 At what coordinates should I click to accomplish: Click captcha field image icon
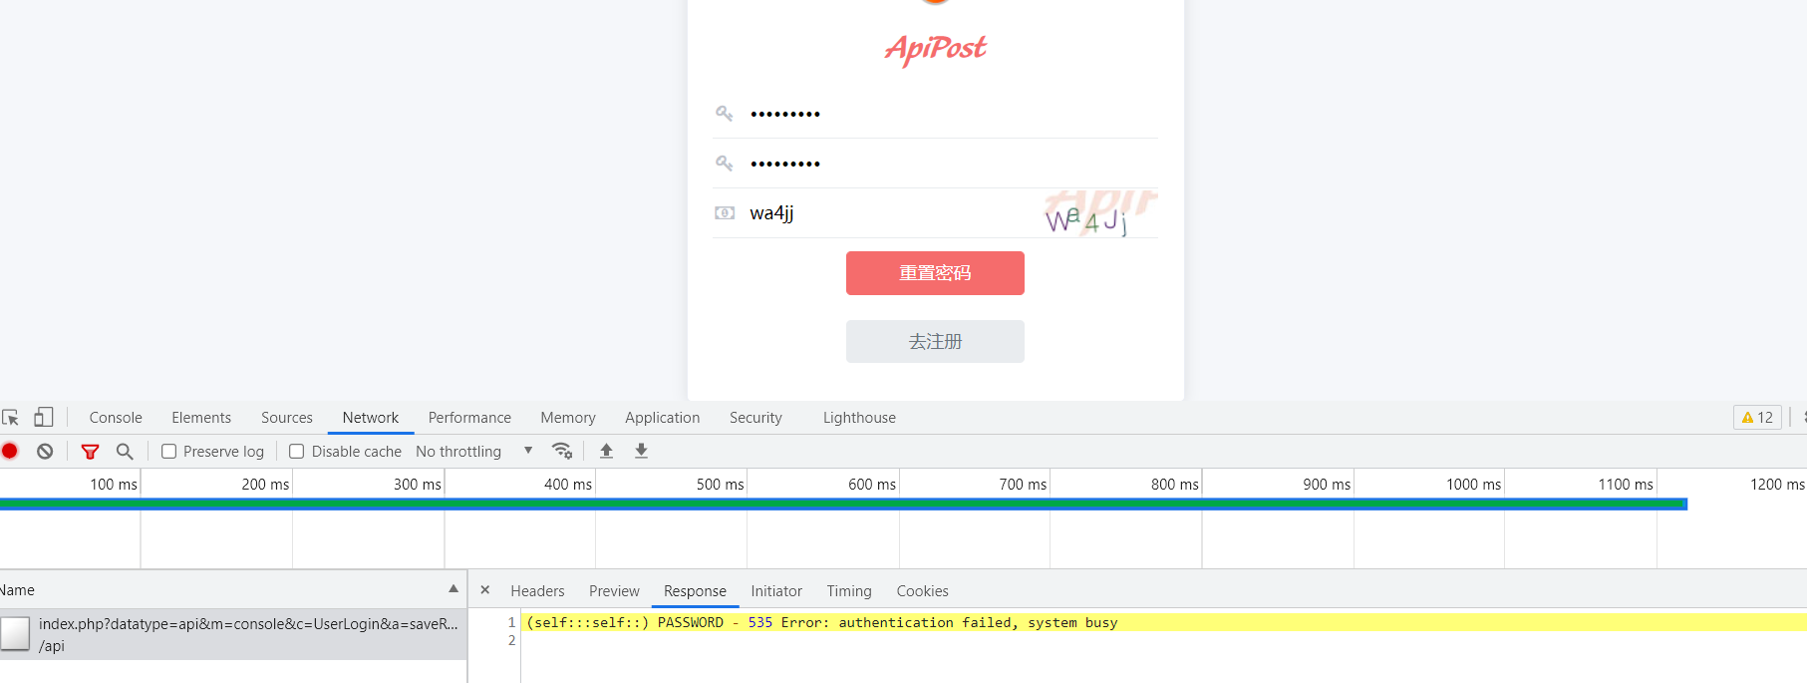click(725, 212)
